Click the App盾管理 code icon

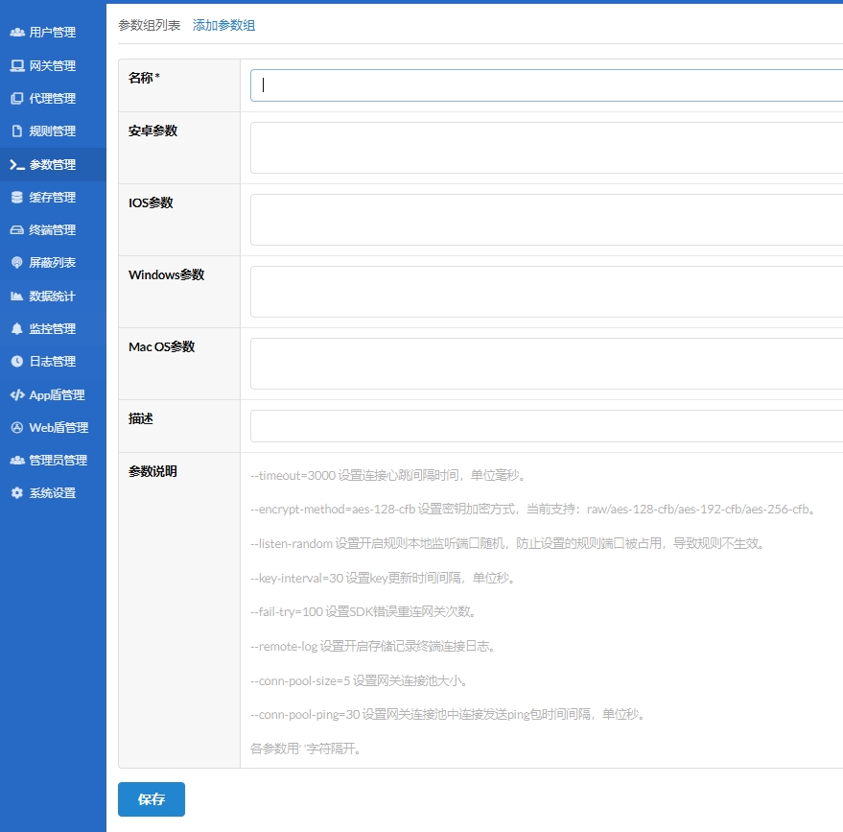(x=17, y=395)
